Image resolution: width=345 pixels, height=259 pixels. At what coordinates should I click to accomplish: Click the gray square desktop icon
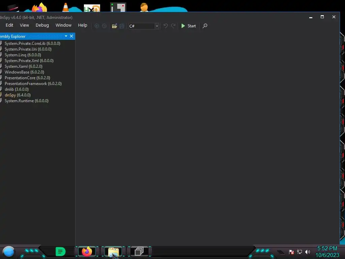(118, 7)
